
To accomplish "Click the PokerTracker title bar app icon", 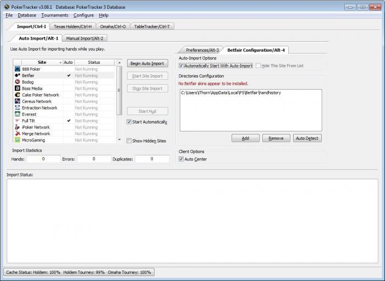I will 7,7.
